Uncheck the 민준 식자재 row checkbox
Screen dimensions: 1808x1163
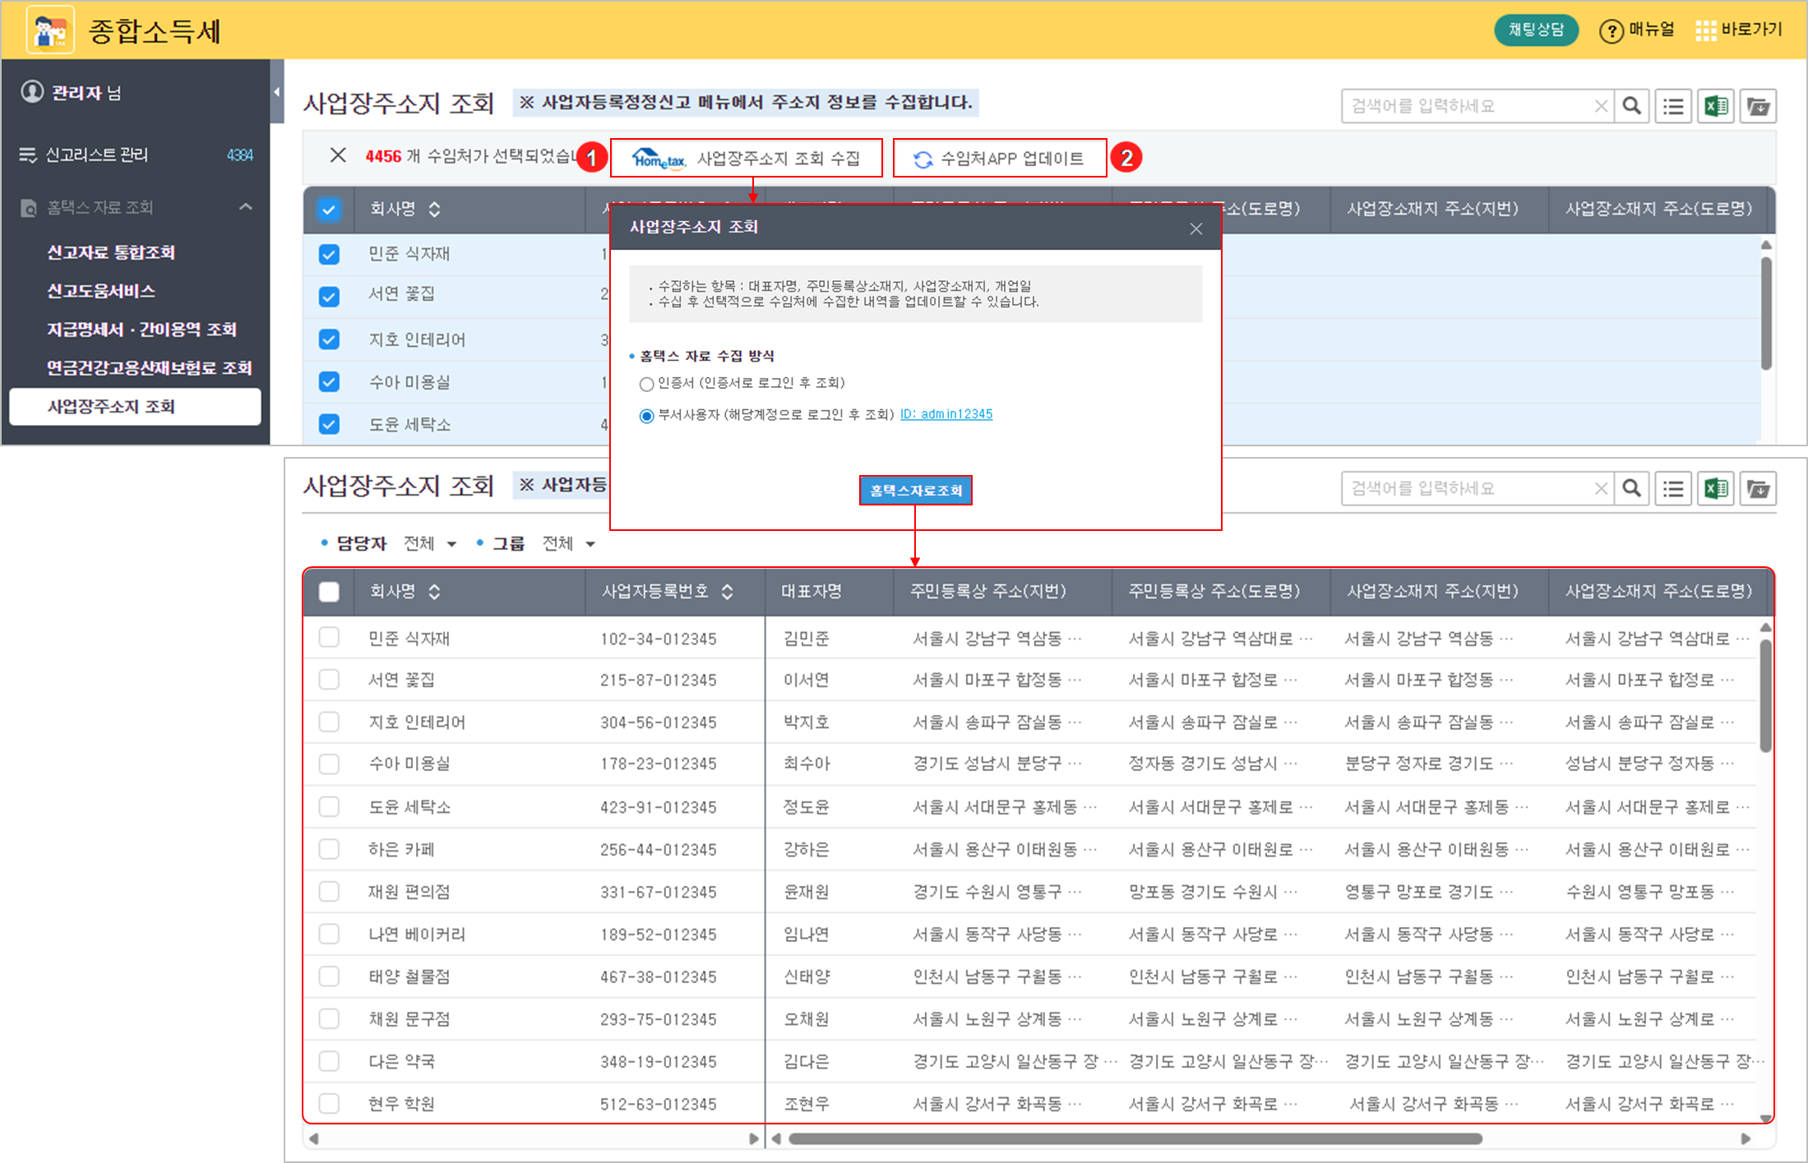point(329,255)
